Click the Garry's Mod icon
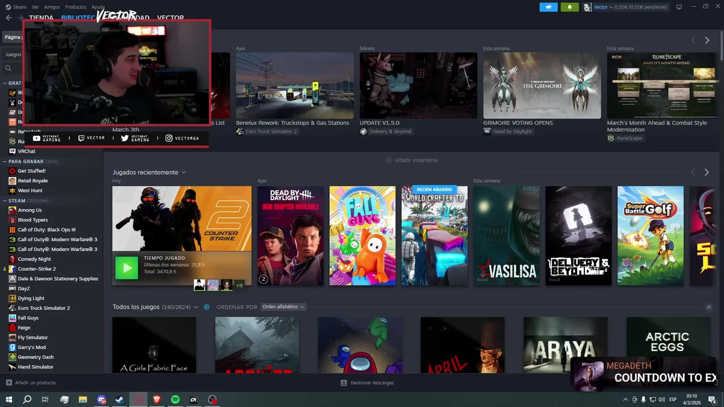Viewport: 724px width, 407px height. [12, 347]
